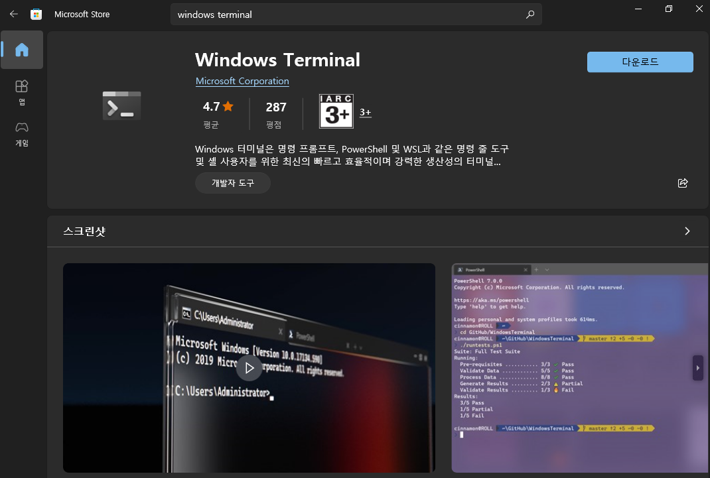Restore down the Microsoft Store window
The width and height of the screenshot is (710, 478).
[x=669, y=9]
